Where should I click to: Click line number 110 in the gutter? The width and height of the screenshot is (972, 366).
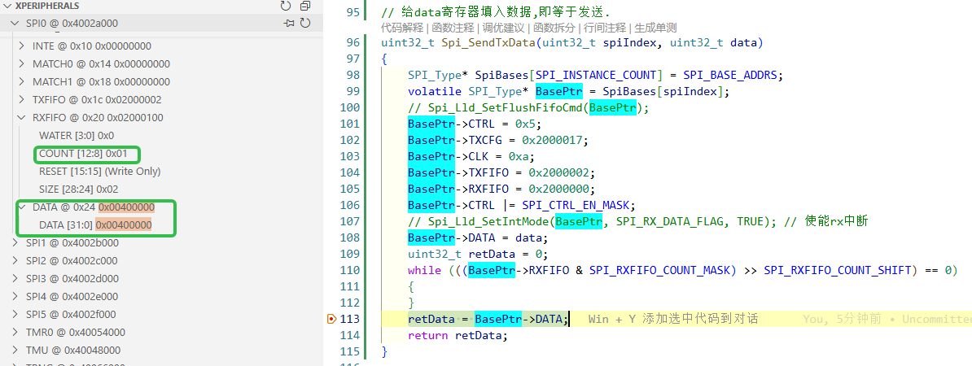(x=349, y=271)
